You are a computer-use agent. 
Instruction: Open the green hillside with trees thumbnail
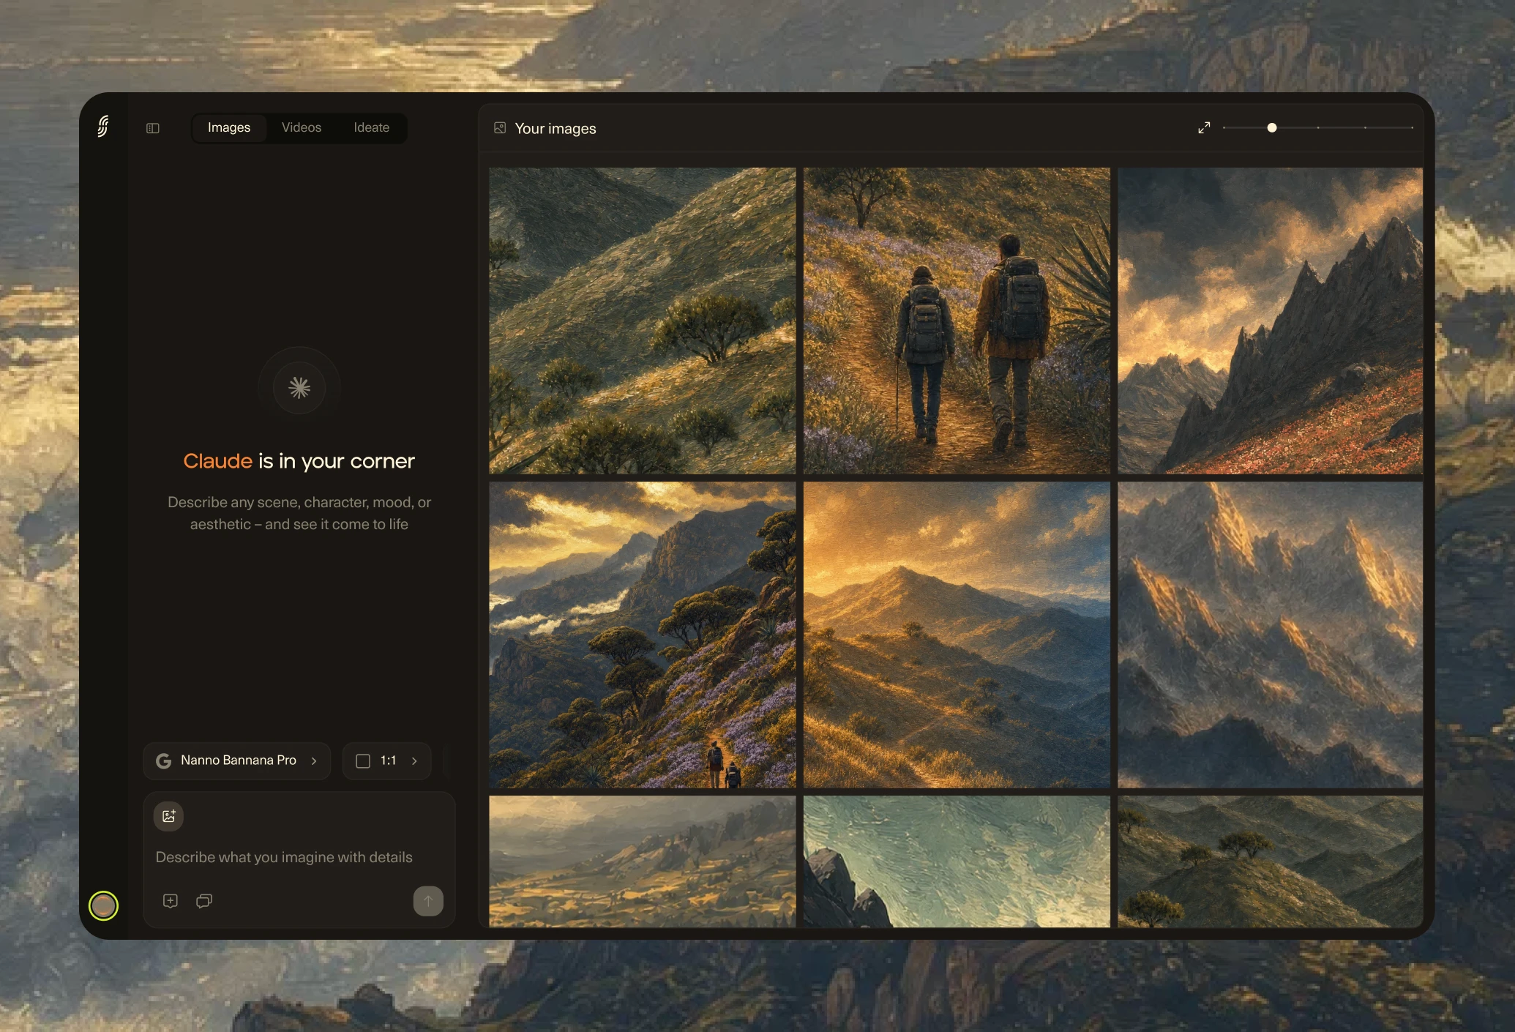click(x=642, y=321)
